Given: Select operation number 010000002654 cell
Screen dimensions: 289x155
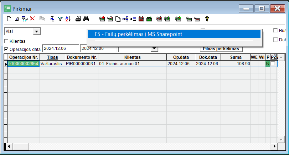Looking at the screenshot, I should [x=24, y=64].
